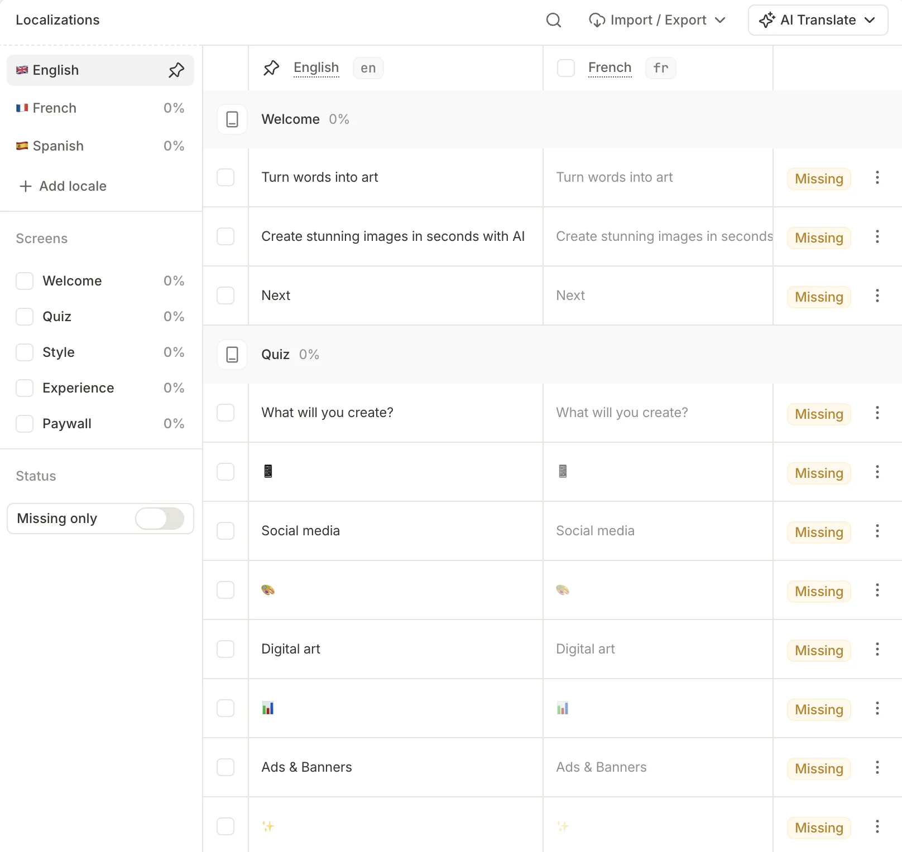Image resolution: width=902 pixels, height=852 pixels.
Task: Click the sparkles emoji in English column
Action: pos(268,826)
